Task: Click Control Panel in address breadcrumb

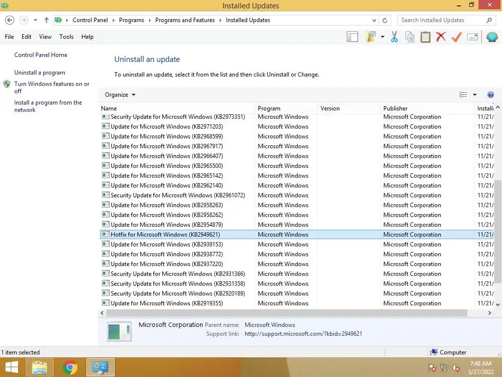Action: pyautogui.click(x=90, y=20)
